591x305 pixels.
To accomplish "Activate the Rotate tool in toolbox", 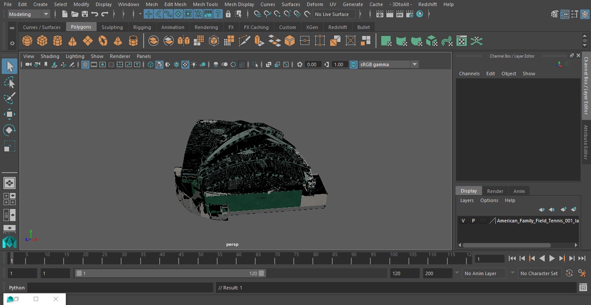I will click(x=10, y=130).
